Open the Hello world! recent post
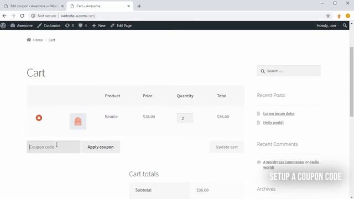 (x=273, y=123)
